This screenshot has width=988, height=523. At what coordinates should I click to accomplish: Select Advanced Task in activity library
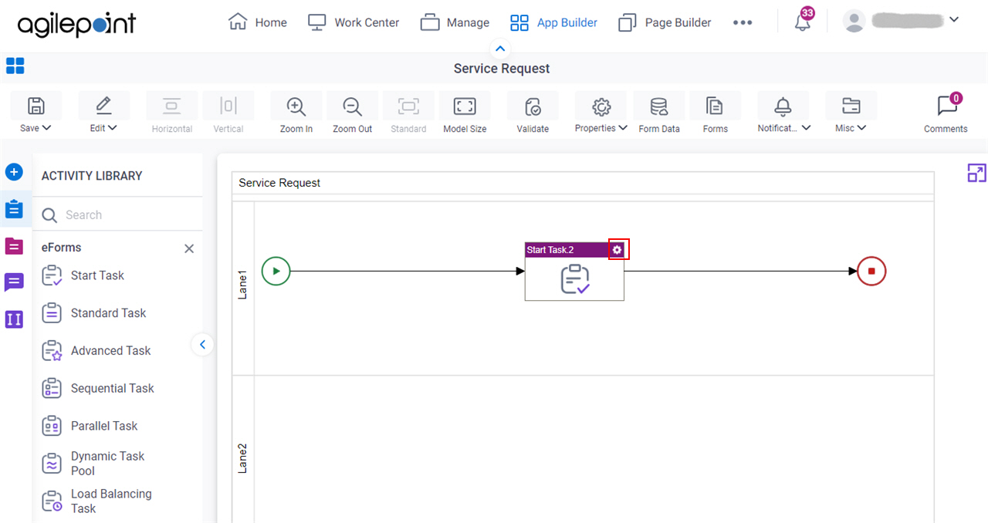95,351
